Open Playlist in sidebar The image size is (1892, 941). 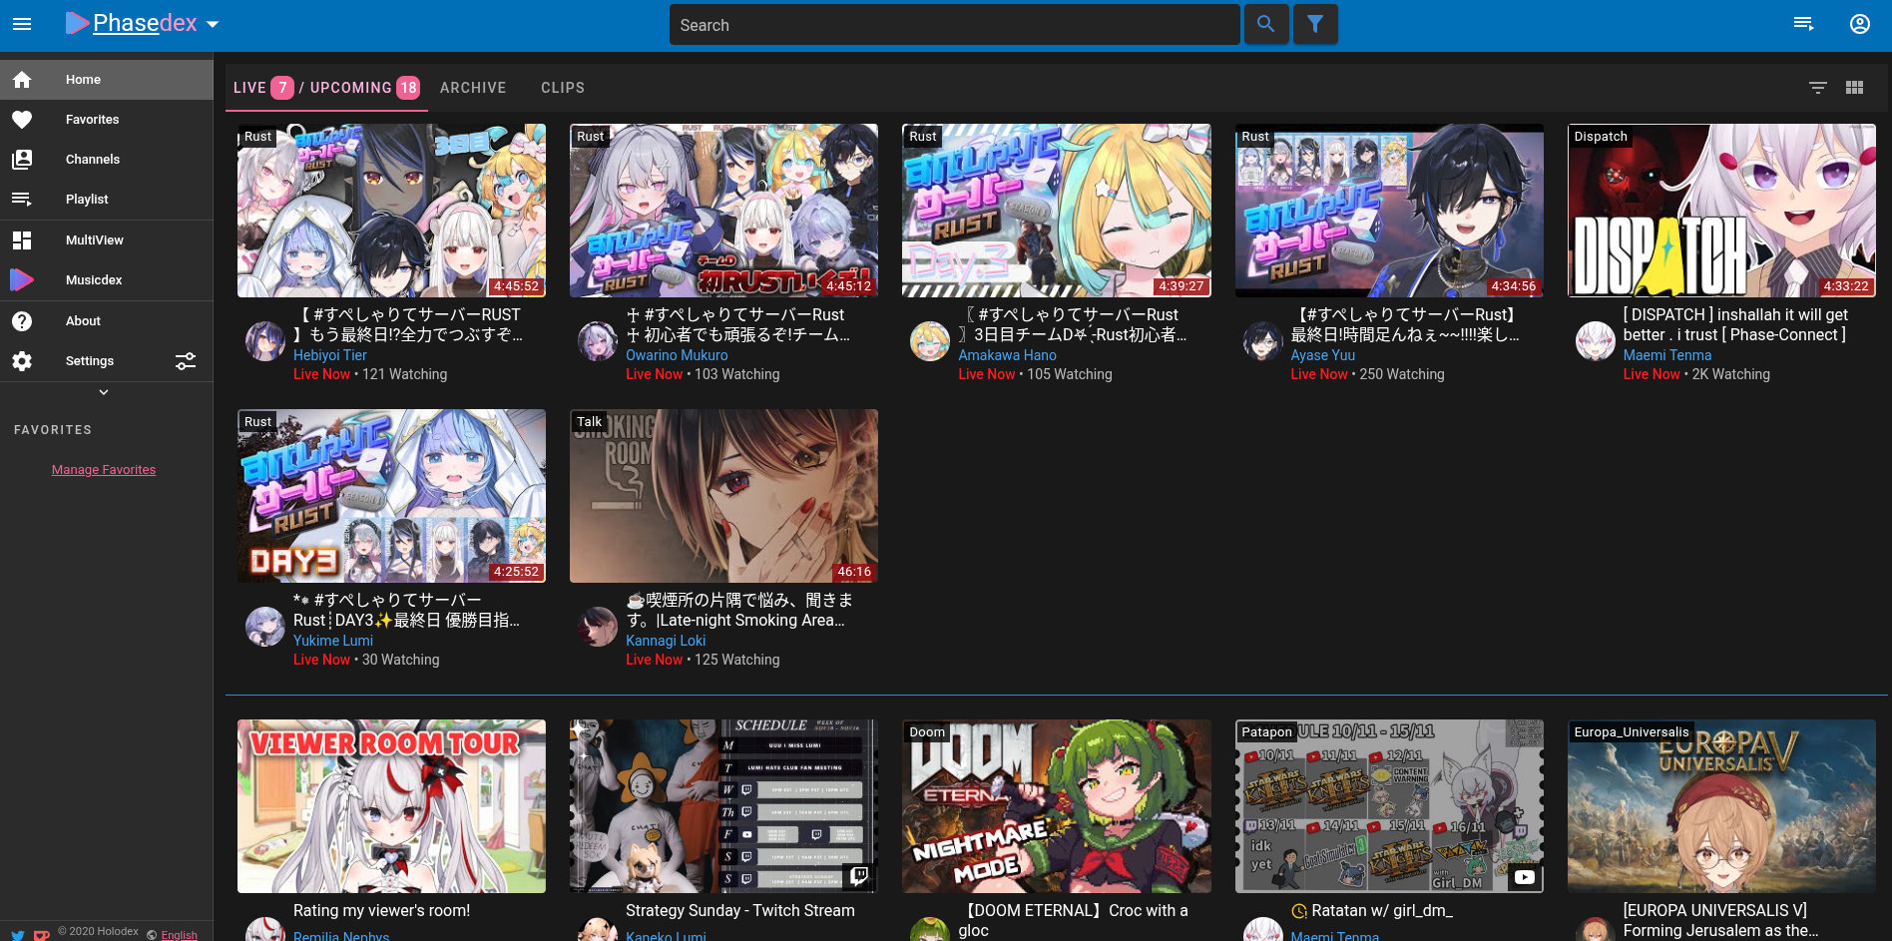click(106, 200)
